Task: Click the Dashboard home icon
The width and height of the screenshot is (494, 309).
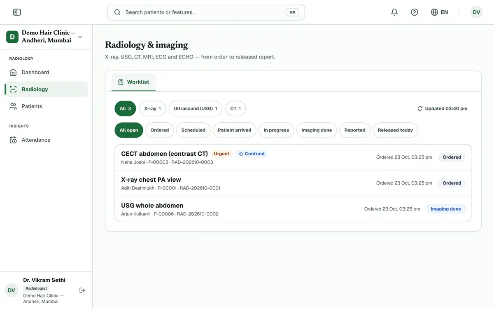Action: coord(13,72)
